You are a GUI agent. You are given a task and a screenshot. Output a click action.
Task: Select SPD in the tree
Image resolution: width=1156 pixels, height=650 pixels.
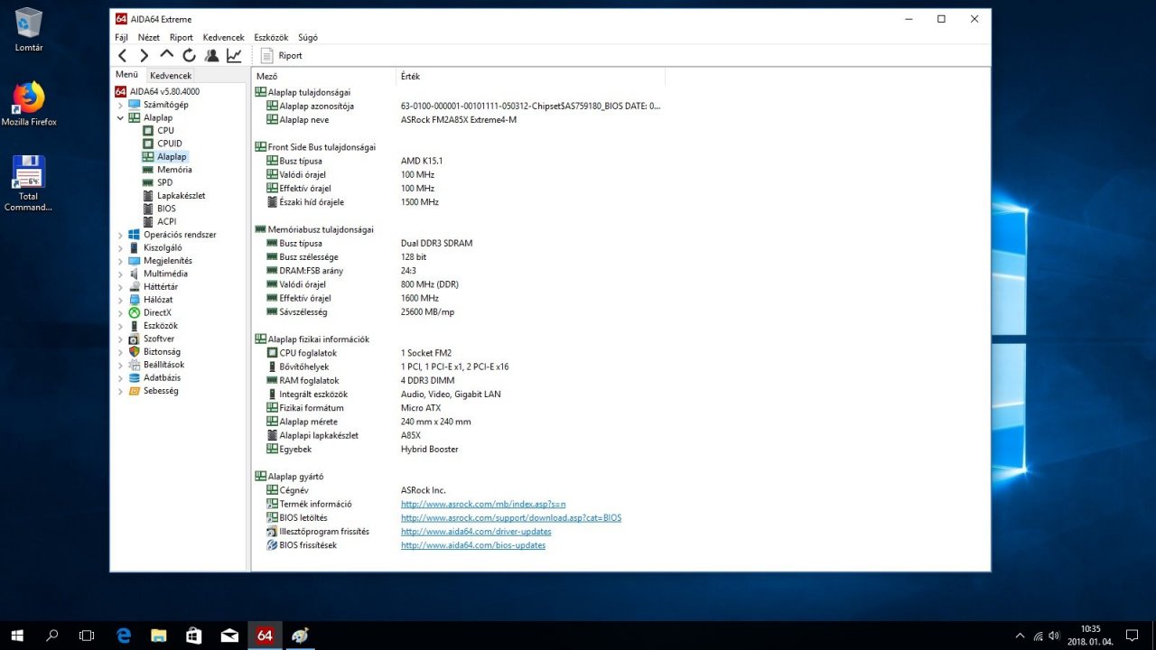tap(164, 182)
